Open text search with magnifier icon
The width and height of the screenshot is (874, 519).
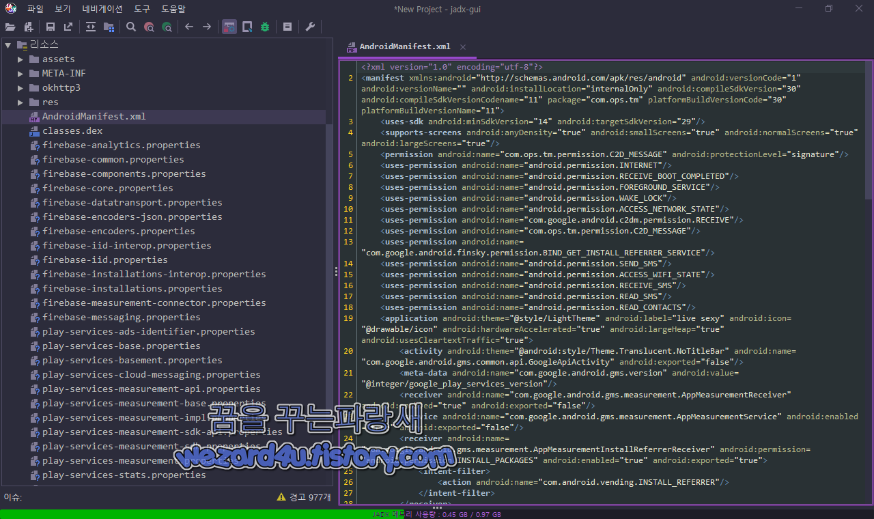pos(131,27)
